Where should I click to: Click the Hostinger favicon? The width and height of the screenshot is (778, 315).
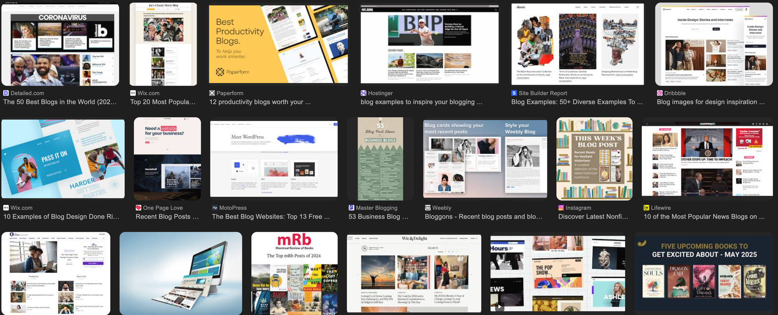click(363, 93)
